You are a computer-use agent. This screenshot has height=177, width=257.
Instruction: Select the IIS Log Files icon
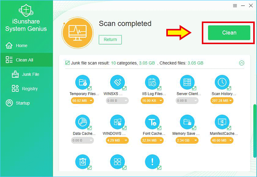(x=152, y=82)
